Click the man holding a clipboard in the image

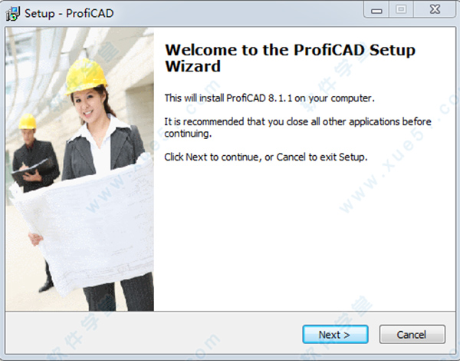34,164
